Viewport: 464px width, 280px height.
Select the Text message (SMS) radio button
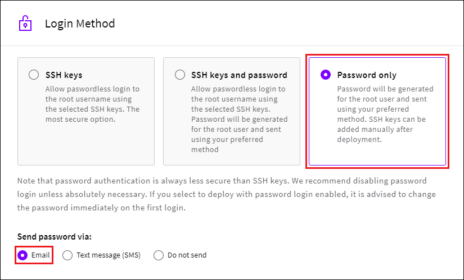point(67,255)
